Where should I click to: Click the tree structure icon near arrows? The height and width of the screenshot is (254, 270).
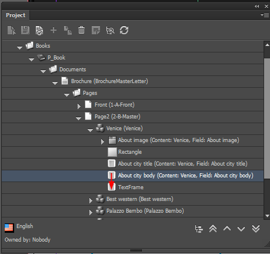(199, 229)
